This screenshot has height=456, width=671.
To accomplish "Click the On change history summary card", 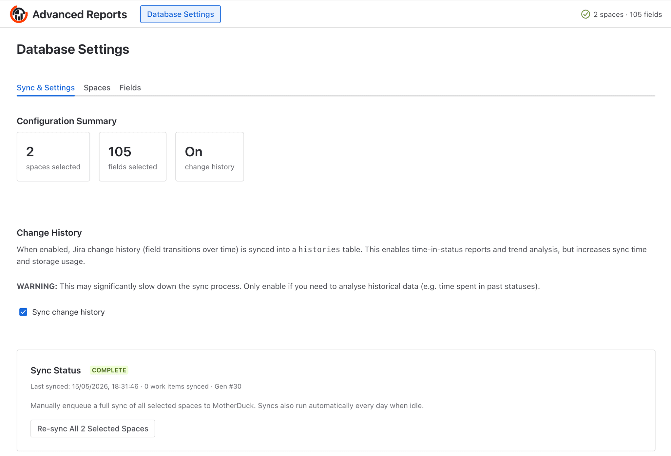I will (210, 157).
